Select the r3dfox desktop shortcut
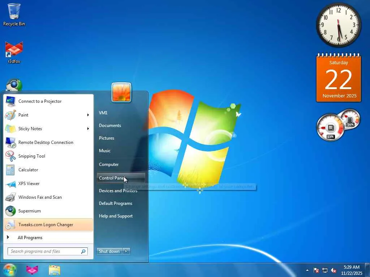370x277 pixels. (x=14, y=52)
